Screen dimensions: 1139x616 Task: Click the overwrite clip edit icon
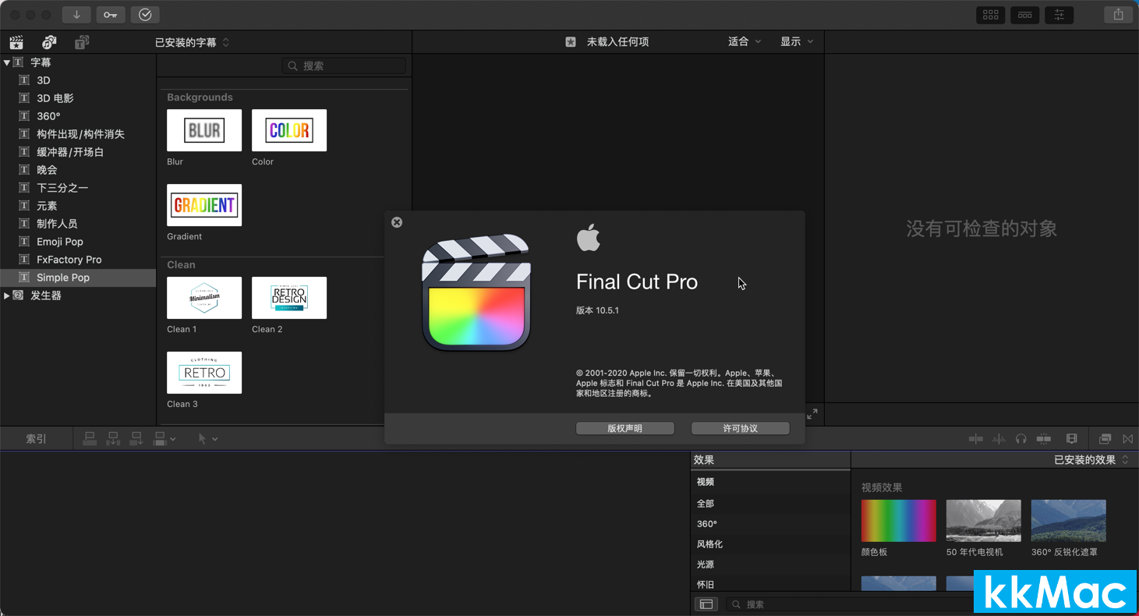pos(160,439)
